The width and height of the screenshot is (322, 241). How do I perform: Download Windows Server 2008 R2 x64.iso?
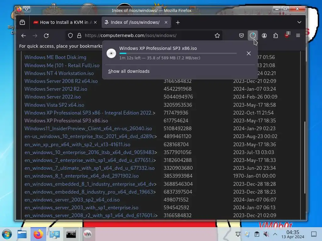61,81
